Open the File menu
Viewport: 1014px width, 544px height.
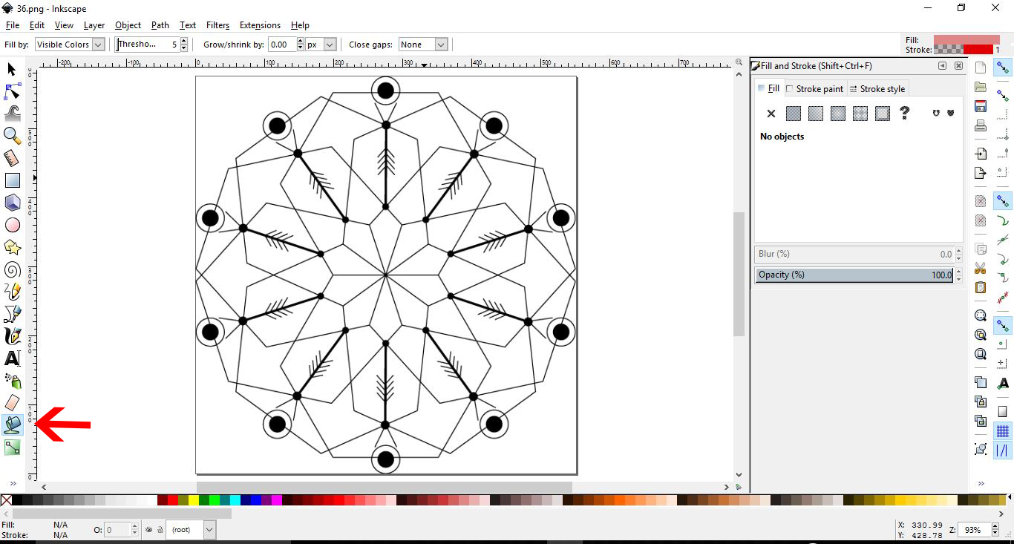coord(12,25)
